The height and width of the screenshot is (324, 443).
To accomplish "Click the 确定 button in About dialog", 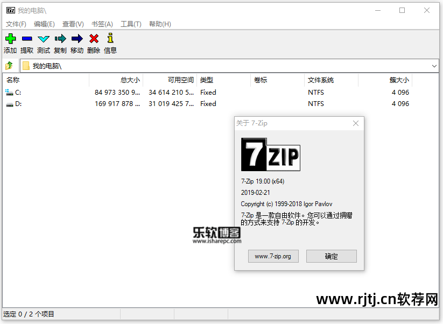I will click(x=332, y=256).
